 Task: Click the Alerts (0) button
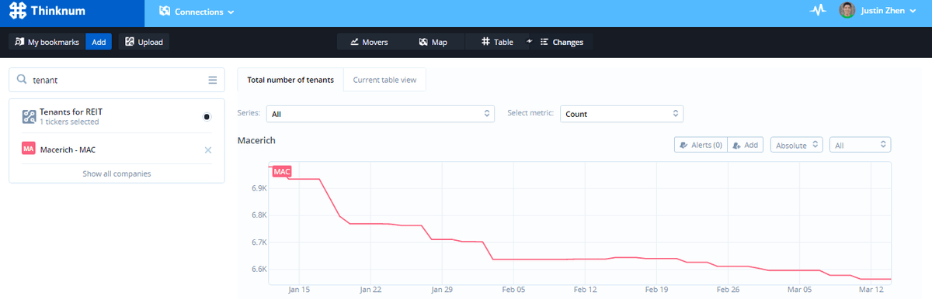[701, 145]
